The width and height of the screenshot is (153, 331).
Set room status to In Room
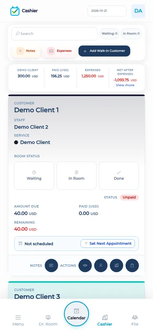[x=76, y=176]
